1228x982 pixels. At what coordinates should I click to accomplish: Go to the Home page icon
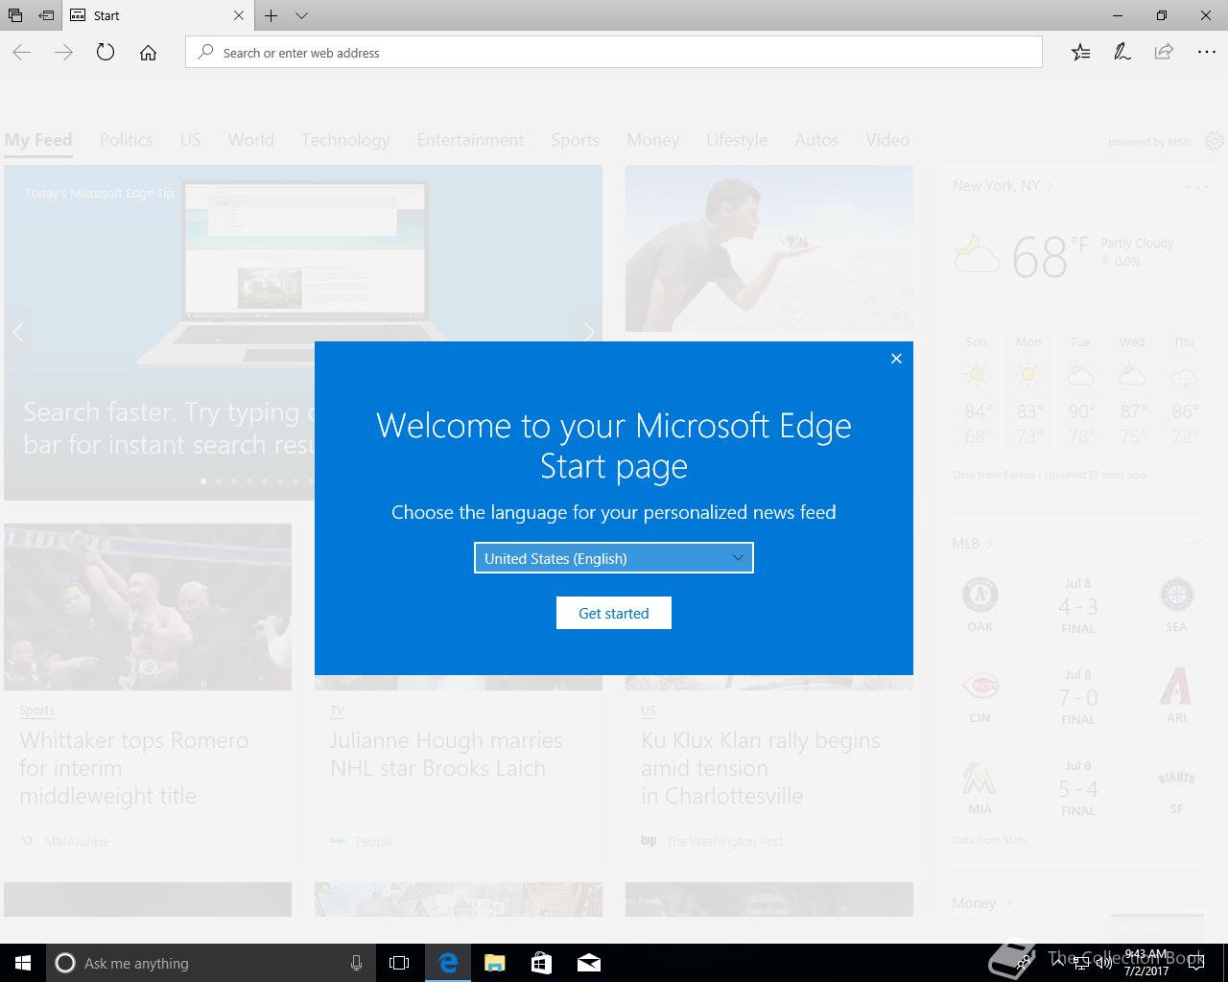pos(148,53)
